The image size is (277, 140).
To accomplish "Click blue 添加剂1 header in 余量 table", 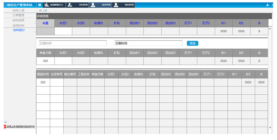I will (x=134, y=23).
